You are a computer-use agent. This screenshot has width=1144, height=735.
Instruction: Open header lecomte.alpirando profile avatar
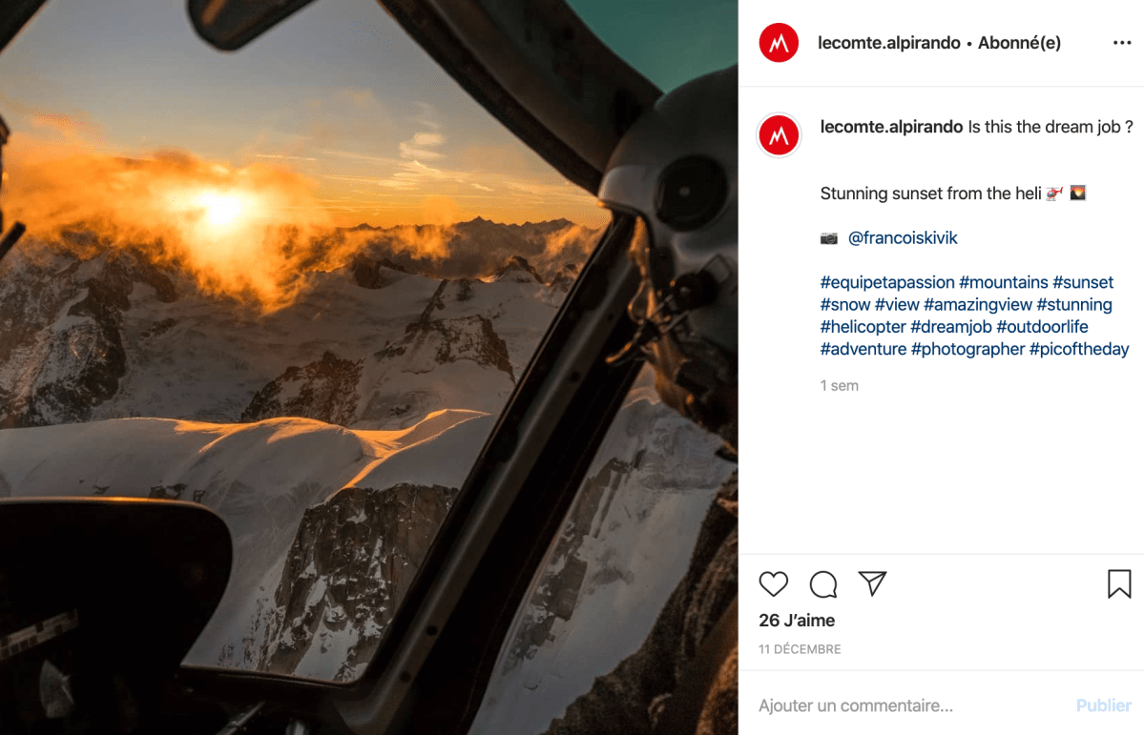click(779, 43)
